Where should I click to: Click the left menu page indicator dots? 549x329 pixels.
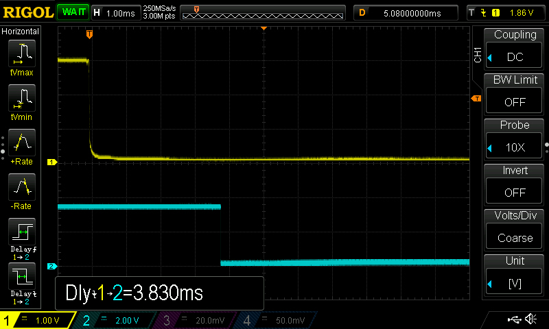click(x=3, y=148)
